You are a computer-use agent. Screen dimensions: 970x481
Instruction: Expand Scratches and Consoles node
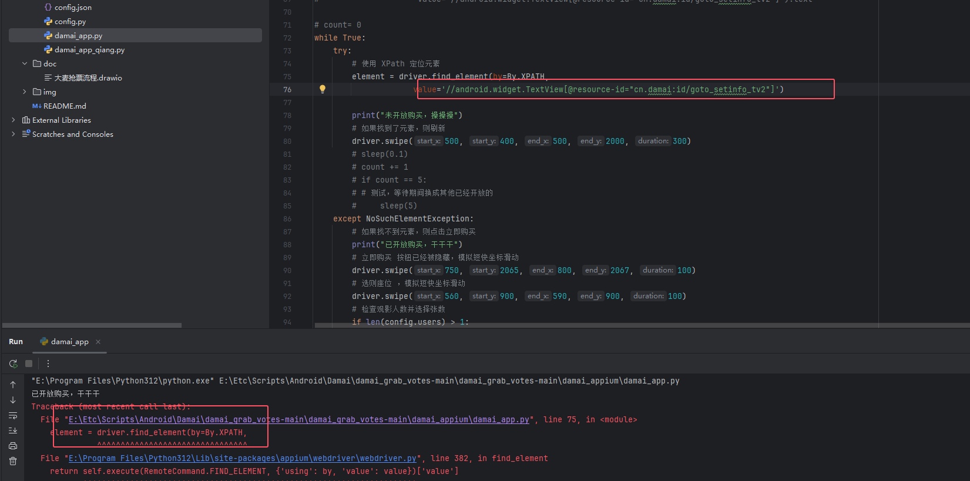14,134
